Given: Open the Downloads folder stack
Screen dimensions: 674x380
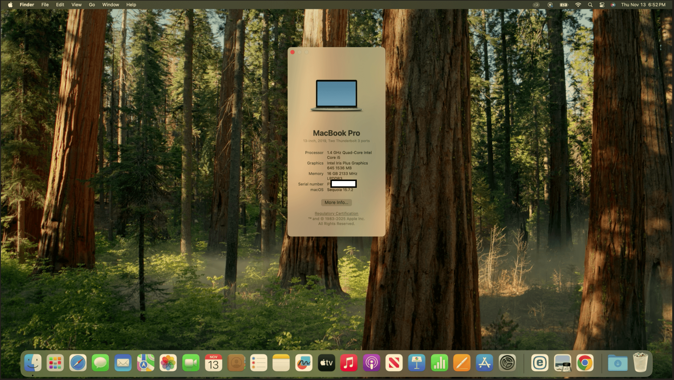Looking at the screenshot, I should coord(617,363).
